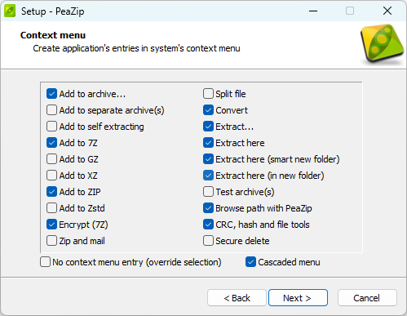Tick the Add to XZ checkbox
Viewport: 407px width, 316px height.
(51, 176)
